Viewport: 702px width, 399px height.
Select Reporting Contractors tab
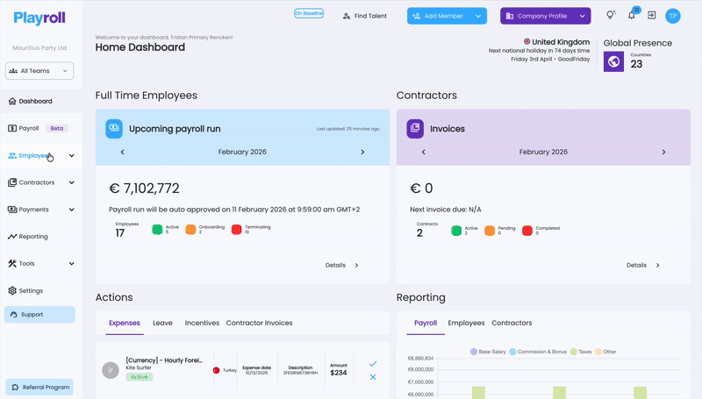pyautogui.click(x=512, y=323)
